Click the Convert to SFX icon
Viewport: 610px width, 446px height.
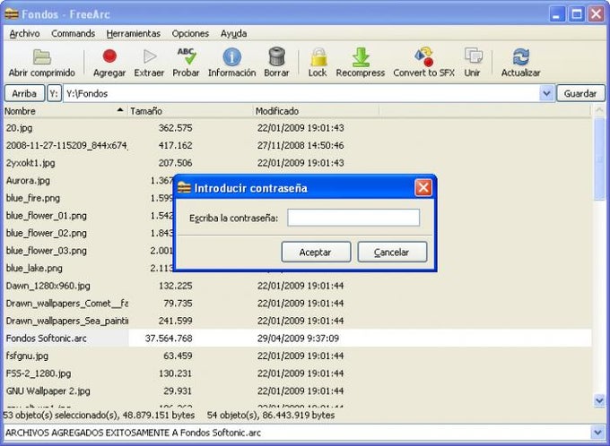[x=424, y=56]
